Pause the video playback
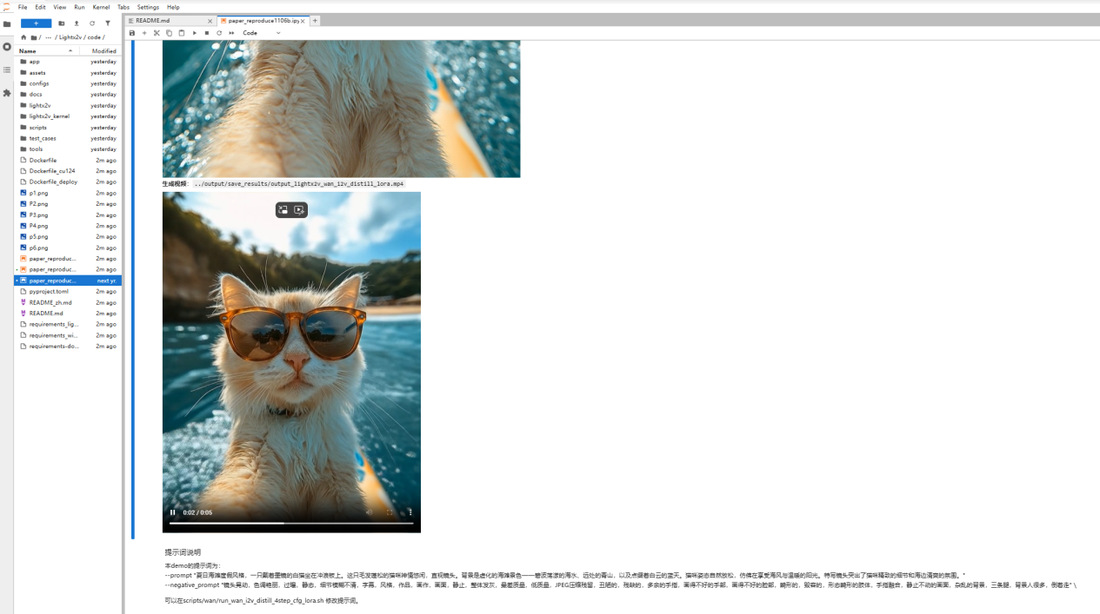 [x=172, y=512]
